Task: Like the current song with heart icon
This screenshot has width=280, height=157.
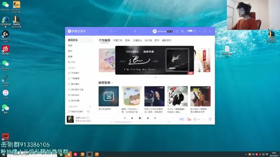Action: (88, 118)
